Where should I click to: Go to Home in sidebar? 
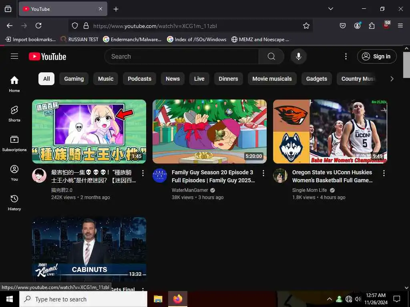tap(14, 84)
